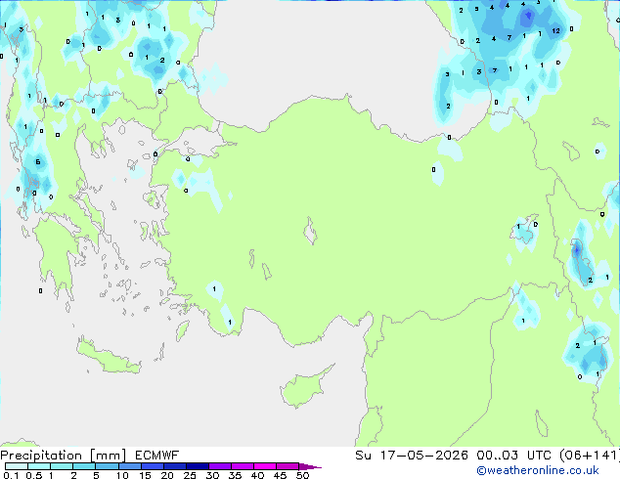620x479 pixels.
Task: Click the 40–45 mm bright magenta legend box
Action: click(265, 466)
